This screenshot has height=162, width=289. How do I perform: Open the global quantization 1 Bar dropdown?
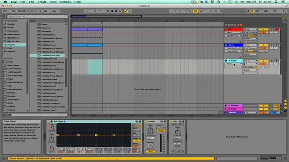[55, 11]
